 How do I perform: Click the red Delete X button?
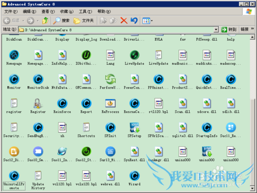[x=124, y=21]
